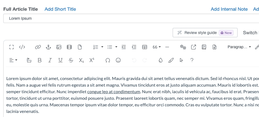
Task: Apply bulleted list formatting
Action: (x=110, y=47)
